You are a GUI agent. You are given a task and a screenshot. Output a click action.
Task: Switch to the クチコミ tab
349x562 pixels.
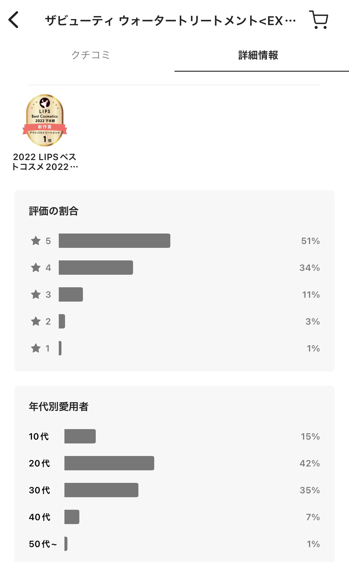pyautogui.click(x=91, y=55)
